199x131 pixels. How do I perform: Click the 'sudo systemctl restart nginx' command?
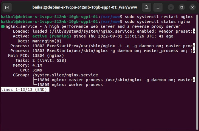coord(159,17)
